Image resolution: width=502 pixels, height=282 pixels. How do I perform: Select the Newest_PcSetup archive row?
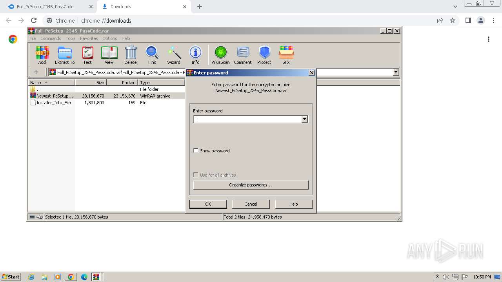107,96
